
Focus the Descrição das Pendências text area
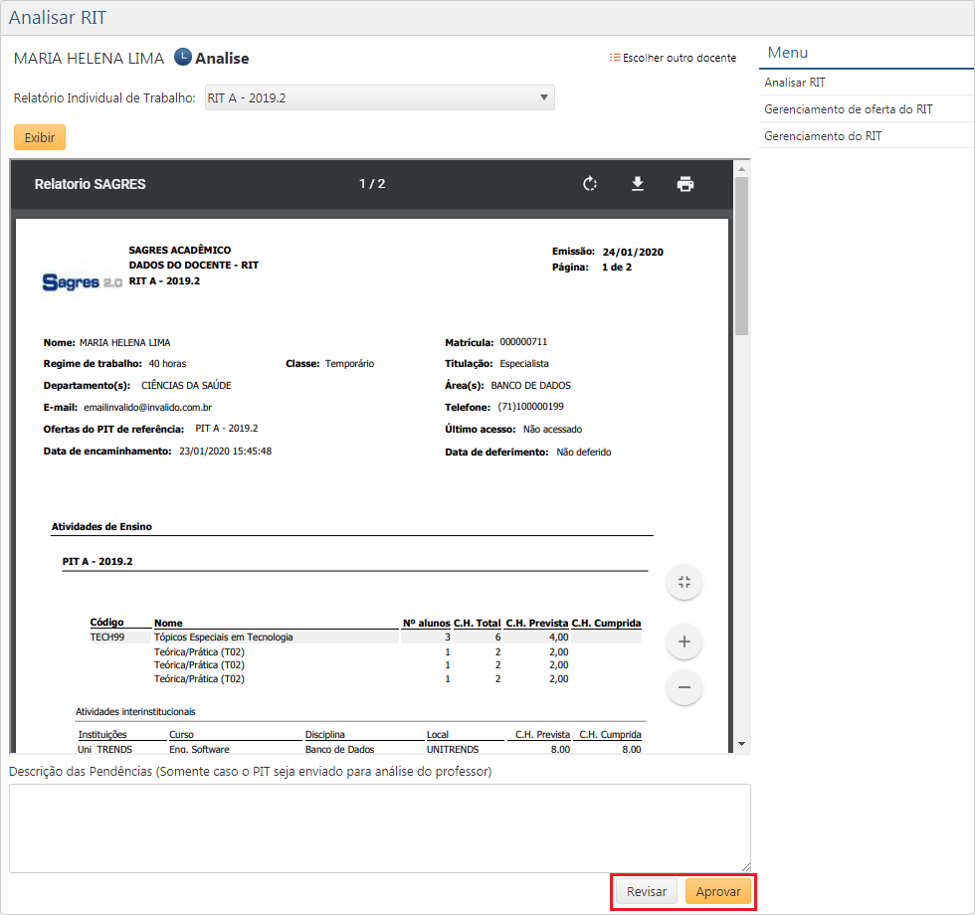(x=379, y=827)
